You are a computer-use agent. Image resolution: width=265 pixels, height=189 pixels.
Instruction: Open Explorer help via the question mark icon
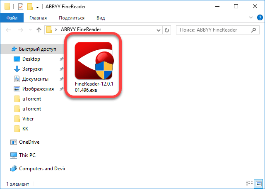[260, 17]
